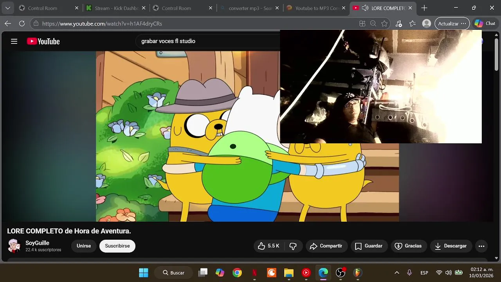
Task: Close the Stream - Kick Dashboard tab
Action: click(144, 8)
